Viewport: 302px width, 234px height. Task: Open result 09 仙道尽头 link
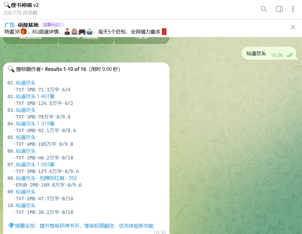[26, 192]
